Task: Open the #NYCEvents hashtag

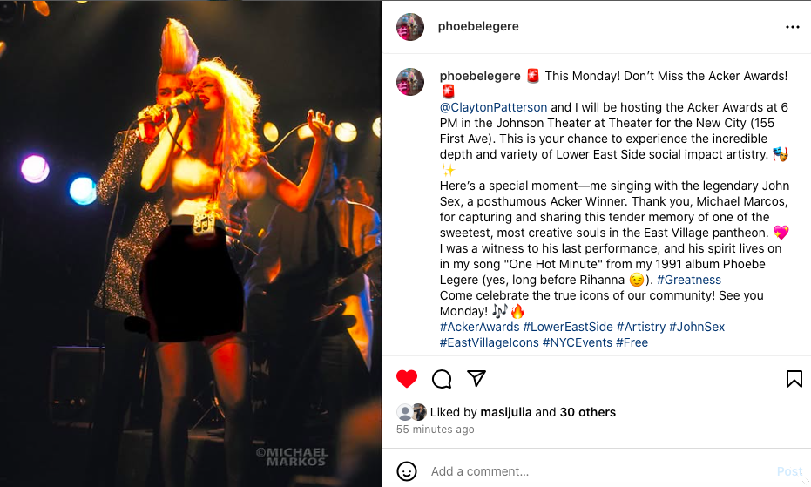Action: [578, 342]
